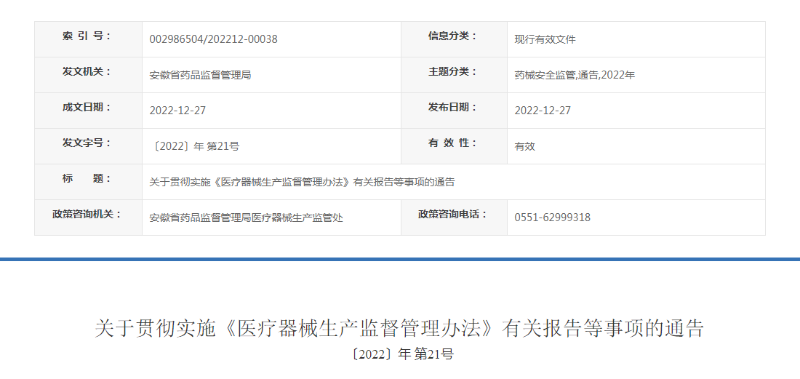The height and width of the screenshot is (379, 800).
Task: Select the 有效 status value
Action: 524,146
